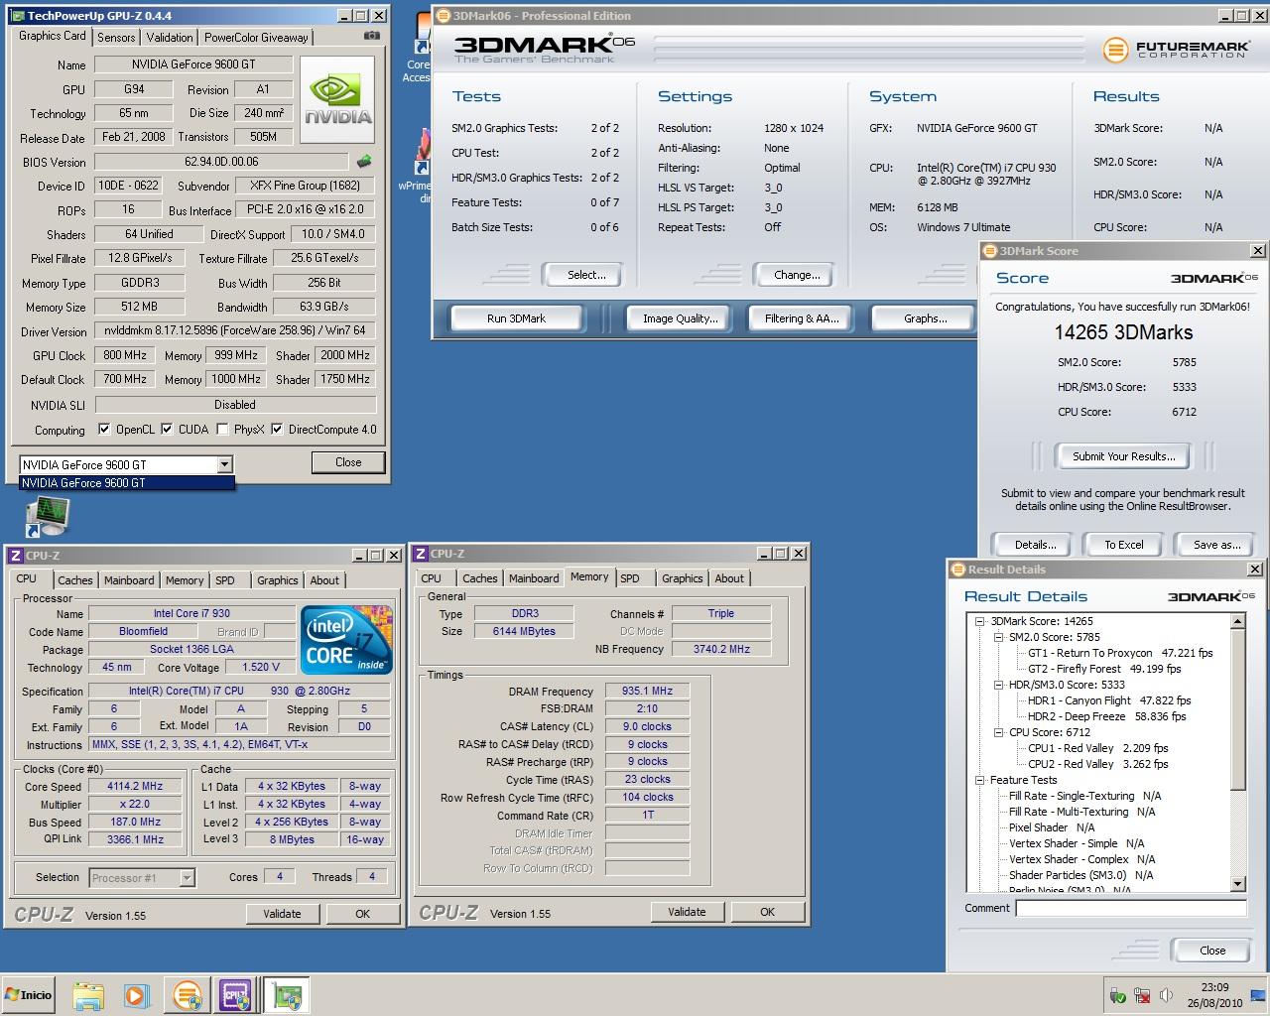Image resolution: width=1270 pixels, height=1016 pixels.
Task: Click the Result Details vertical scrollbar thumb
Action: 1237,710
